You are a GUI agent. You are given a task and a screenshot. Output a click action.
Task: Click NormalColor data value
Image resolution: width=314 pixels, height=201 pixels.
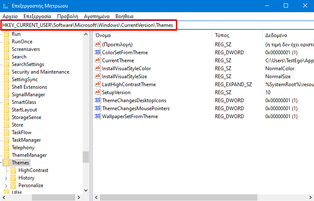coord(280,69)
